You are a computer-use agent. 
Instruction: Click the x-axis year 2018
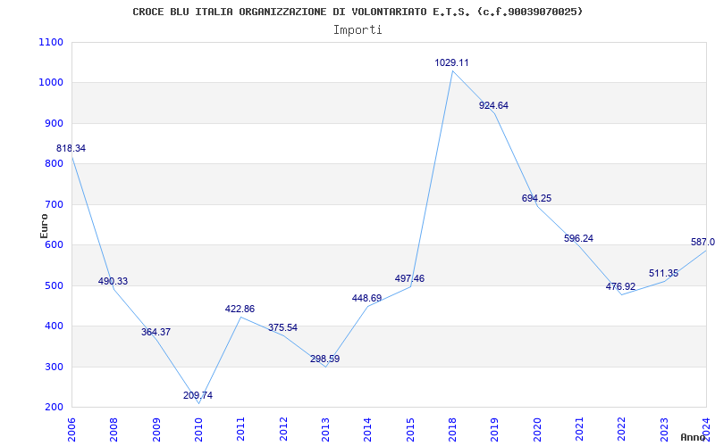pos(452,430)
